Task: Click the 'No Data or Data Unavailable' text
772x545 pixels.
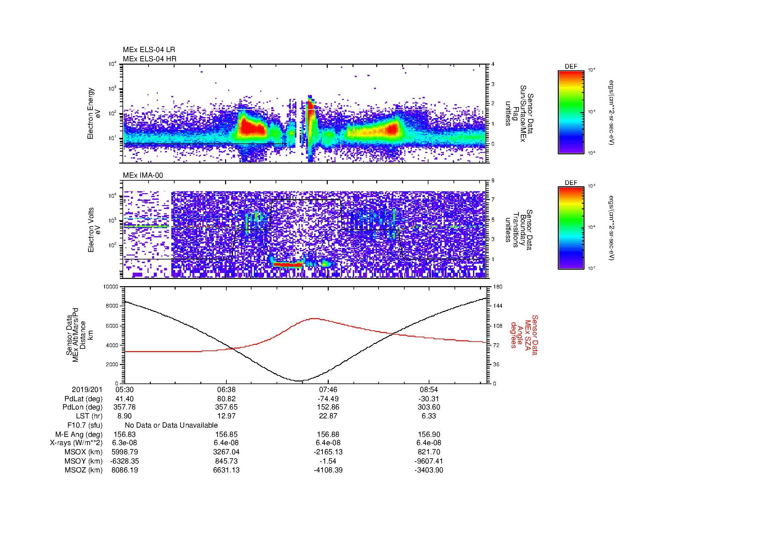Action: [x=171, y=425]
